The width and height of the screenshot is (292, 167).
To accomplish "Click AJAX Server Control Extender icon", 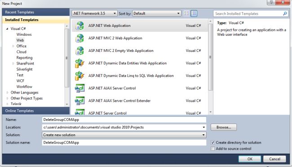I will point(80,101).
